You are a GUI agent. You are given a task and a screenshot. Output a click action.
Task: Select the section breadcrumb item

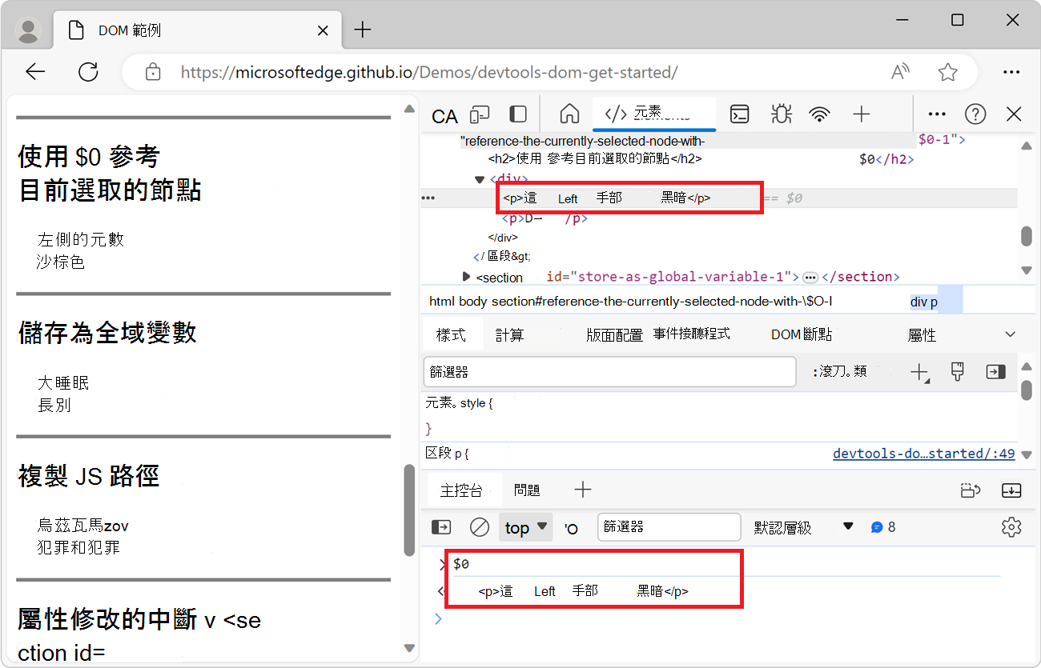point(662,302)
